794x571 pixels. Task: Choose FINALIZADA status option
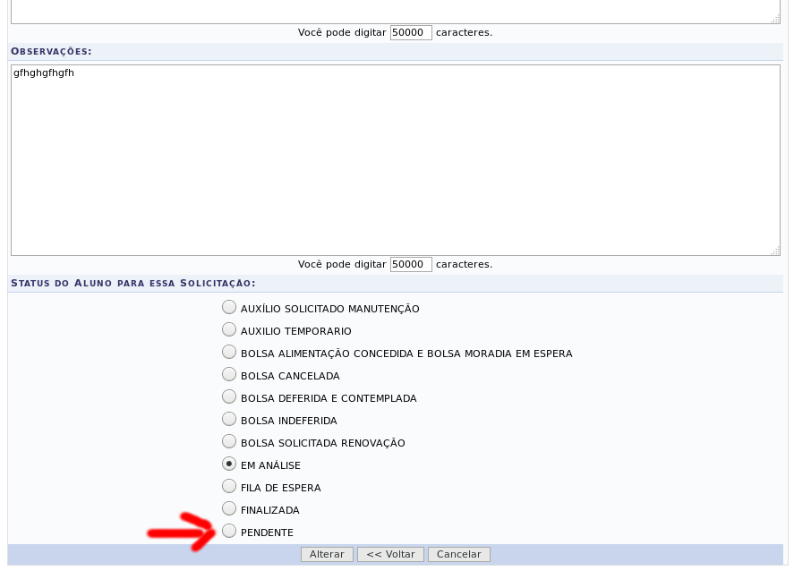229,507
